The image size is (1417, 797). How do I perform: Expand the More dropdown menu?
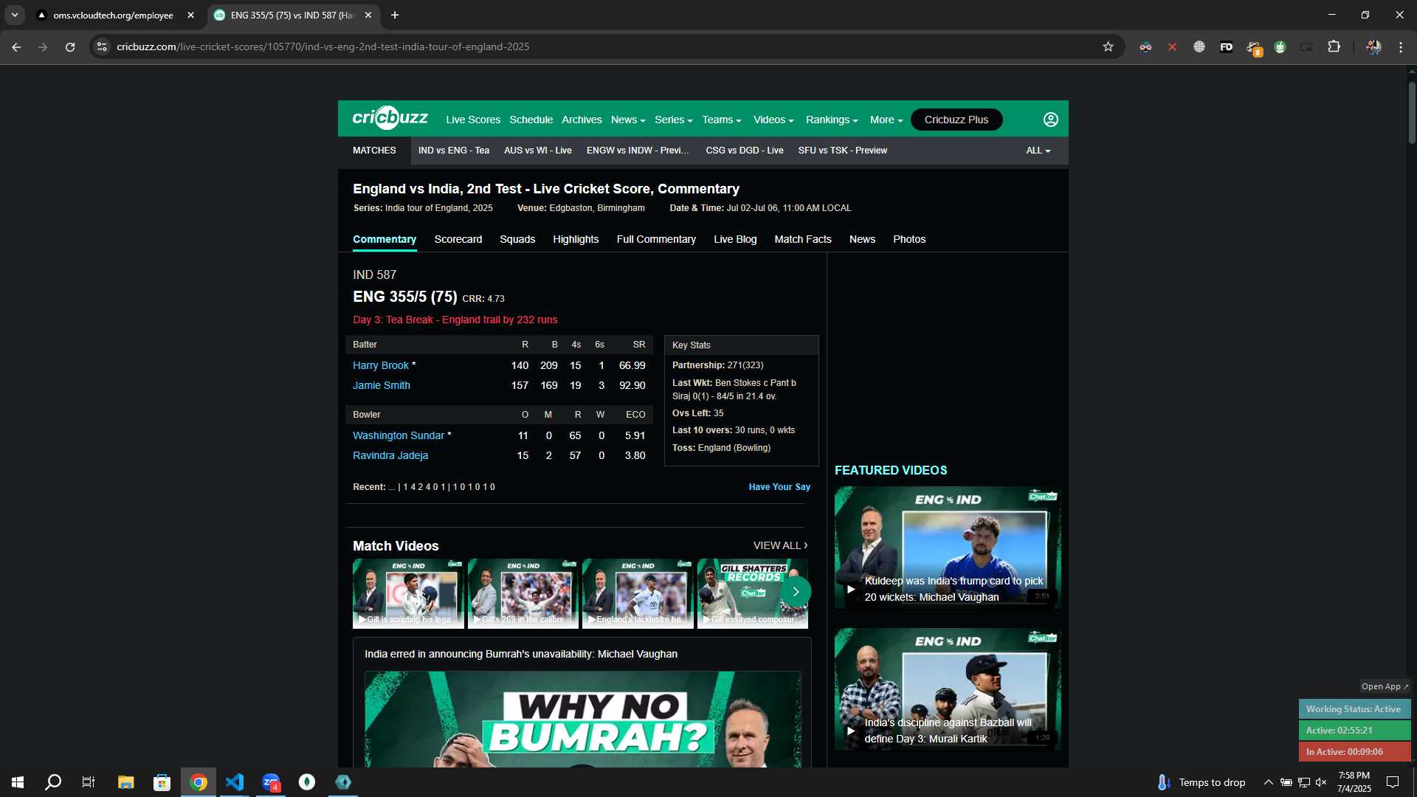(886, 120)
